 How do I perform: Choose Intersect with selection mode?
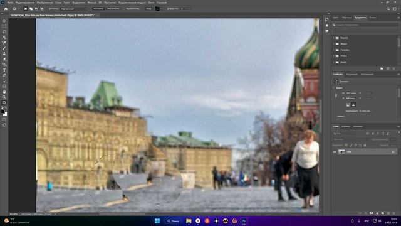click(42, 9)
